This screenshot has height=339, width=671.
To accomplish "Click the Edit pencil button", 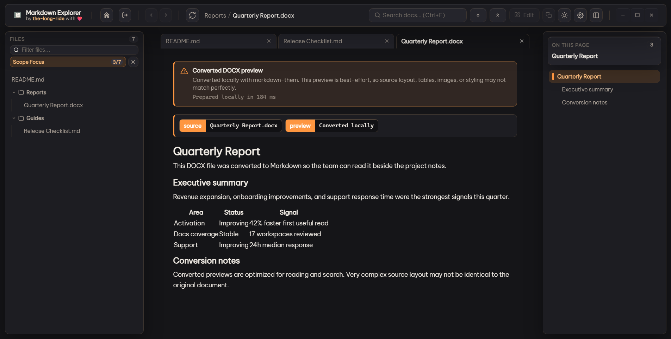I will tap(524, 15).
